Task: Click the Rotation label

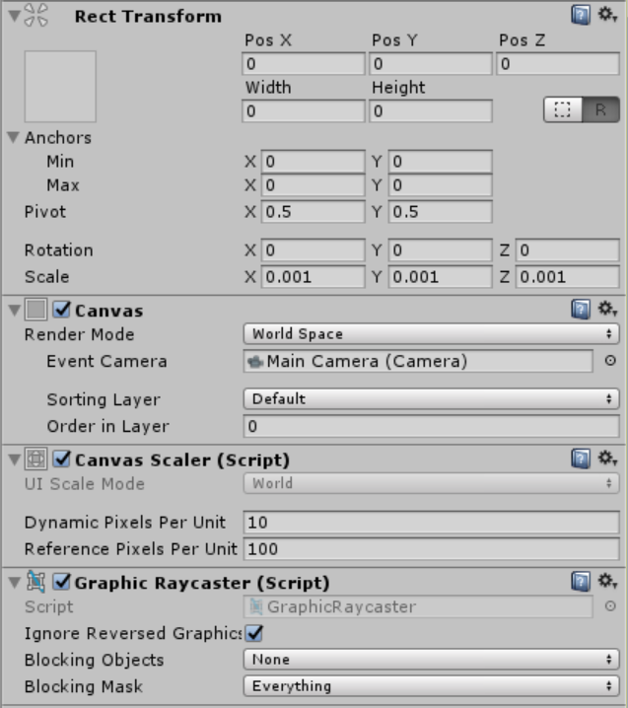Action: 59,250
